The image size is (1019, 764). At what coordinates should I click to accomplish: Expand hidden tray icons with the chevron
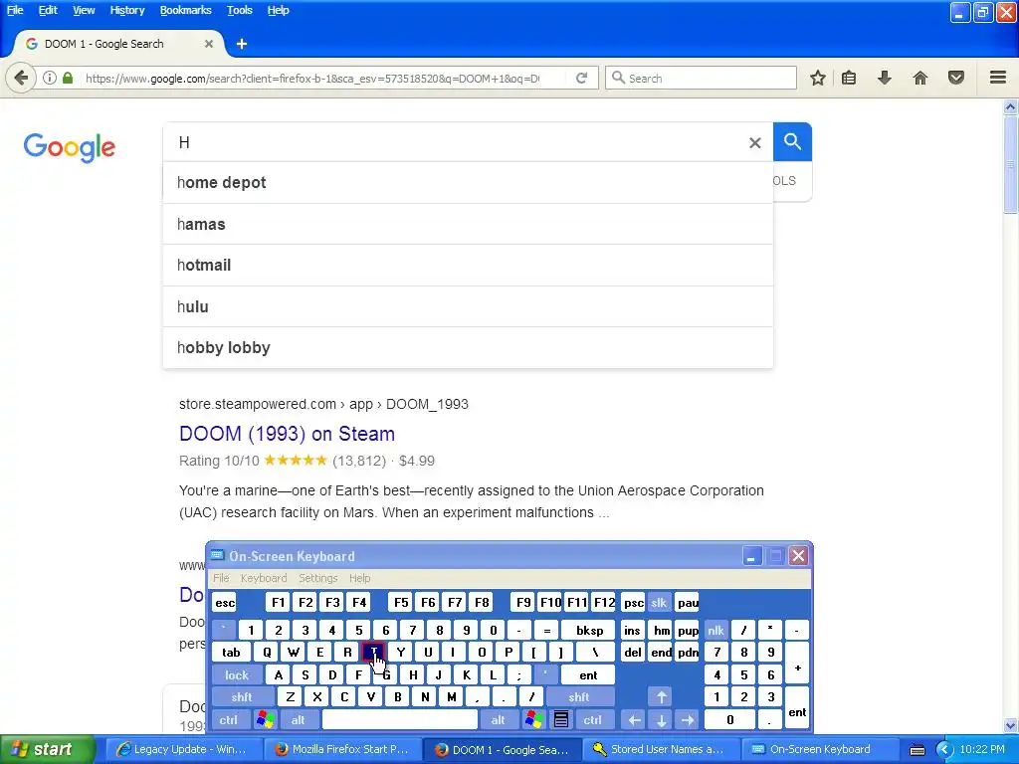(x=944, y=750)
